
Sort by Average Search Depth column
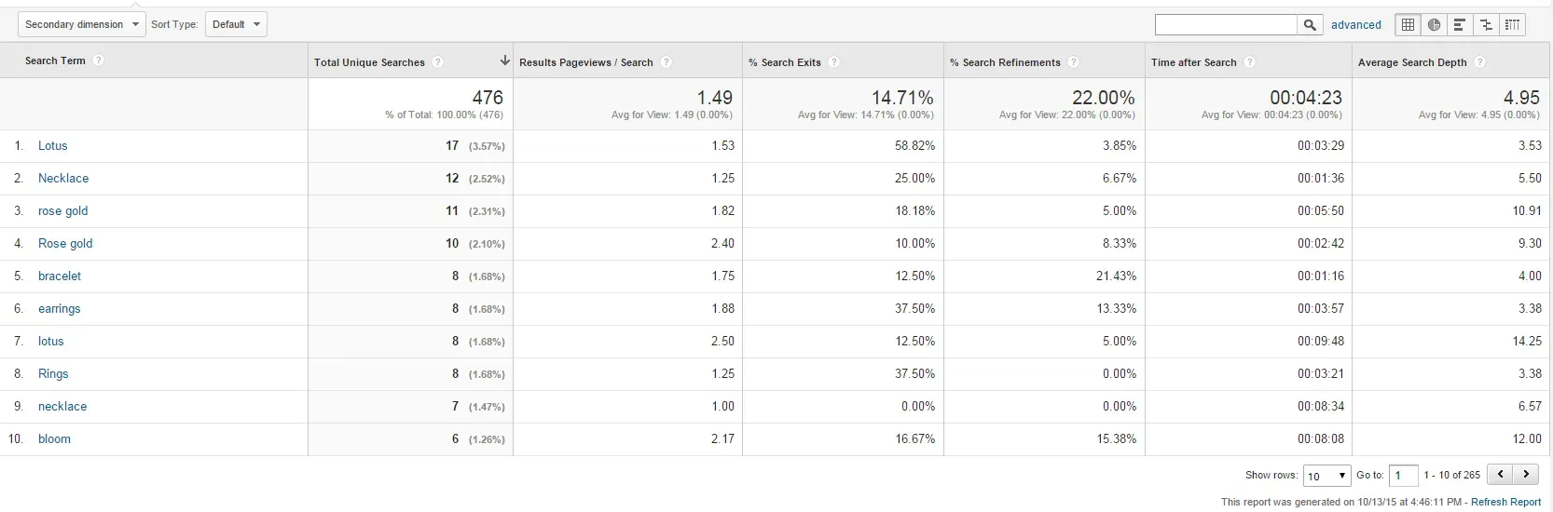pos(1412,62)
